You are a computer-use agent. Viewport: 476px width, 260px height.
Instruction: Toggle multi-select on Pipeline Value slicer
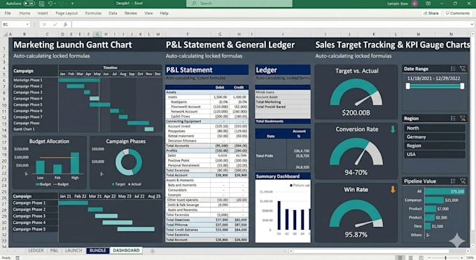click(453, 181)
